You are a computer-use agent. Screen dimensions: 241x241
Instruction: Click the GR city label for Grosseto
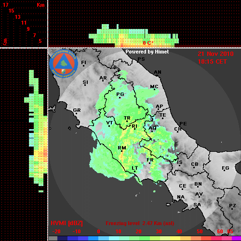click(77, 110)
